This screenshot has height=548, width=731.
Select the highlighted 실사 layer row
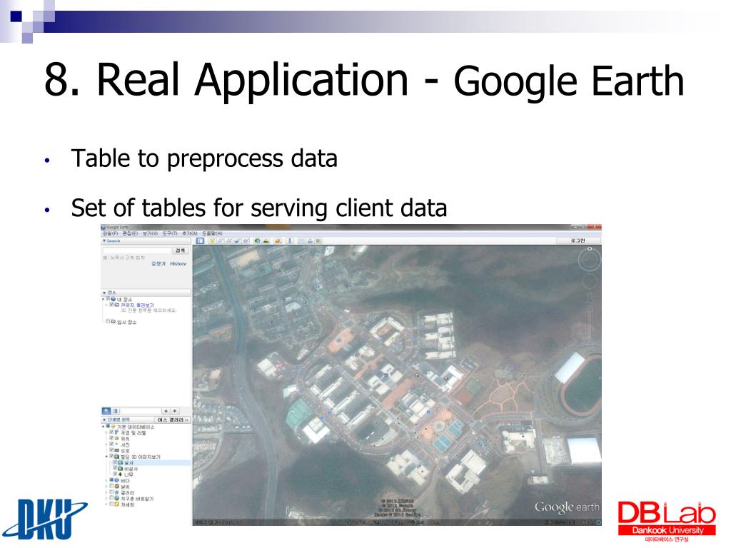tap(150, 462)
